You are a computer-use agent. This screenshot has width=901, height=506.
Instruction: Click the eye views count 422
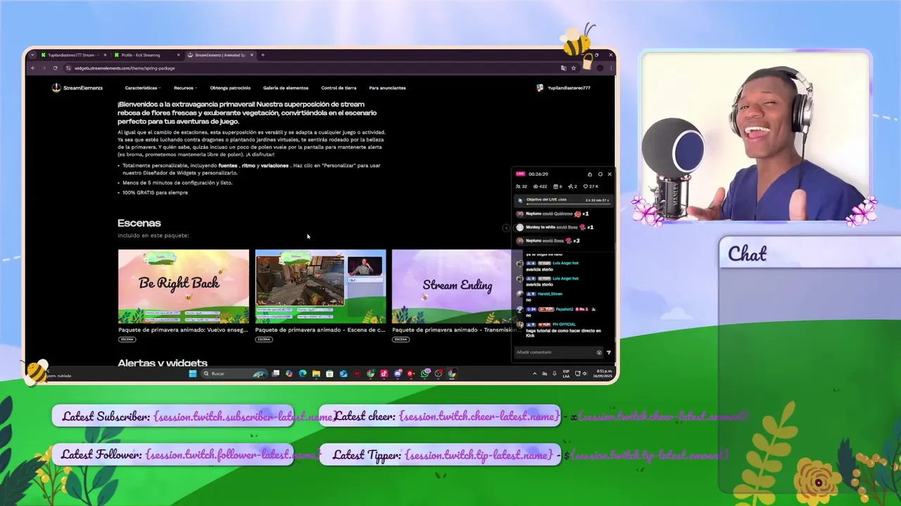[541, 187]
